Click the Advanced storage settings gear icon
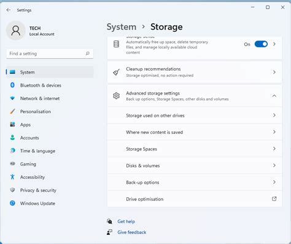291x244 pixels. [116, 96]
